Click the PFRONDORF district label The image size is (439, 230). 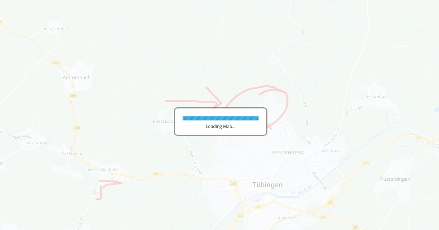coord(378,97)
